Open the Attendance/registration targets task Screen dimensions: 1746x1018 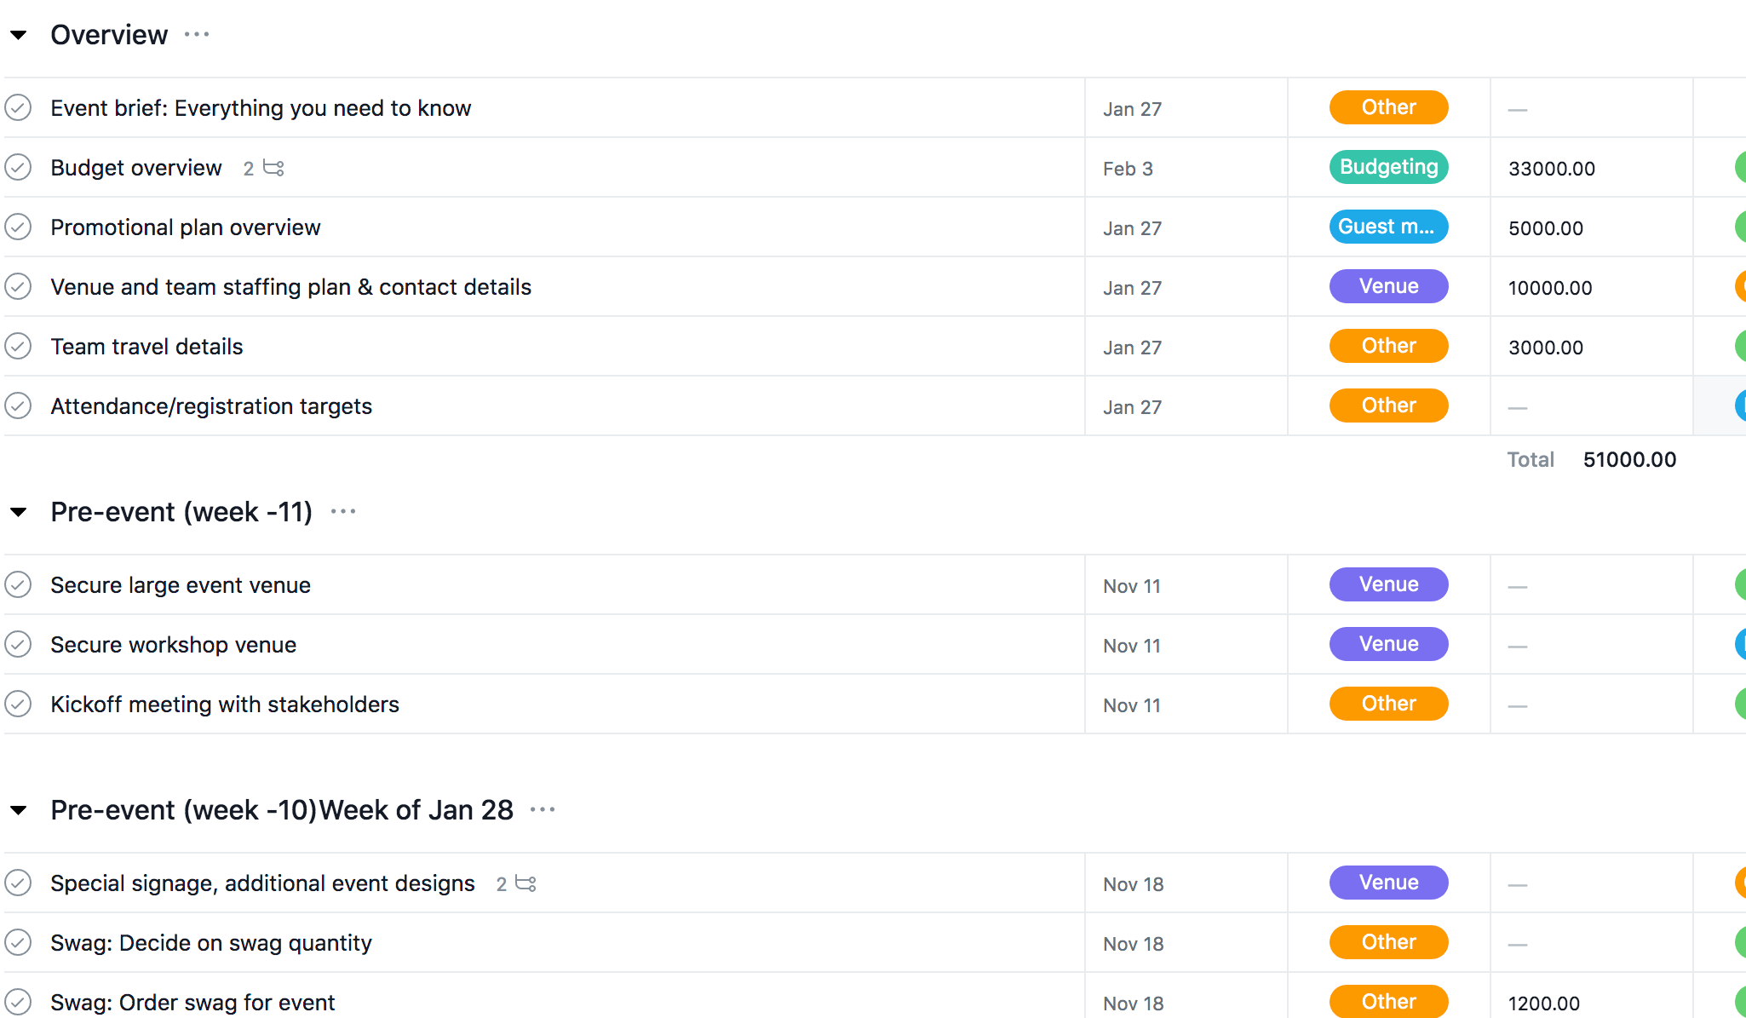[211, 406]
